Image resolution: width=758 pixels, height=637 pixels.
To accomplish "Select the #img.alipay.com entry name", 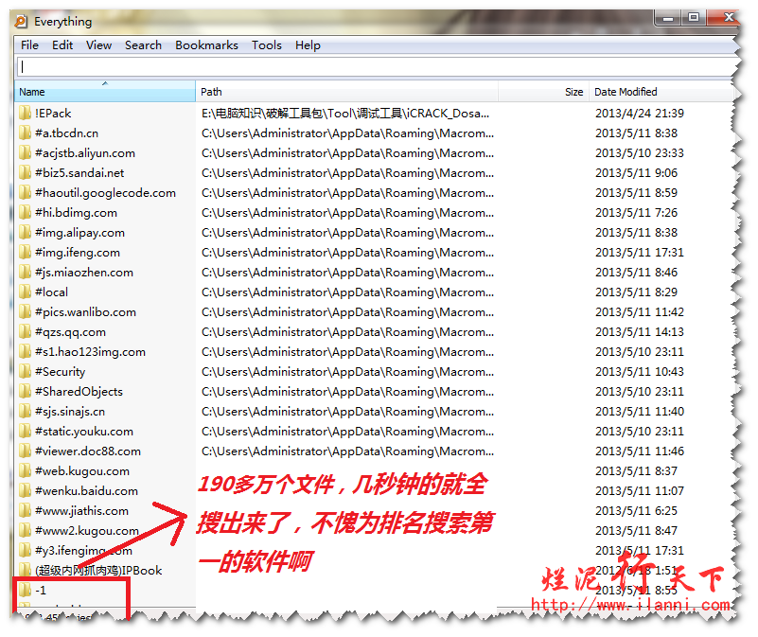I will click(x=79, y=233).
